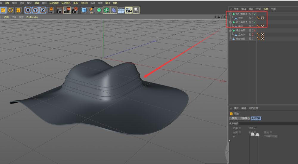Click the light bulb icon
Screen dimensions: 298x164
(x=136, y=10)
